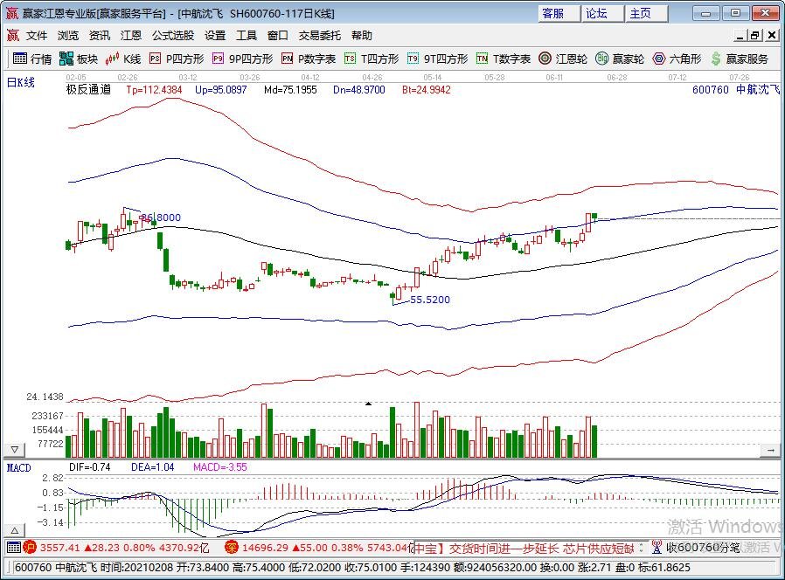This screenshot has height=580, width=785.
Task: Click the scrolling news ticker headline
Action: 524,549
